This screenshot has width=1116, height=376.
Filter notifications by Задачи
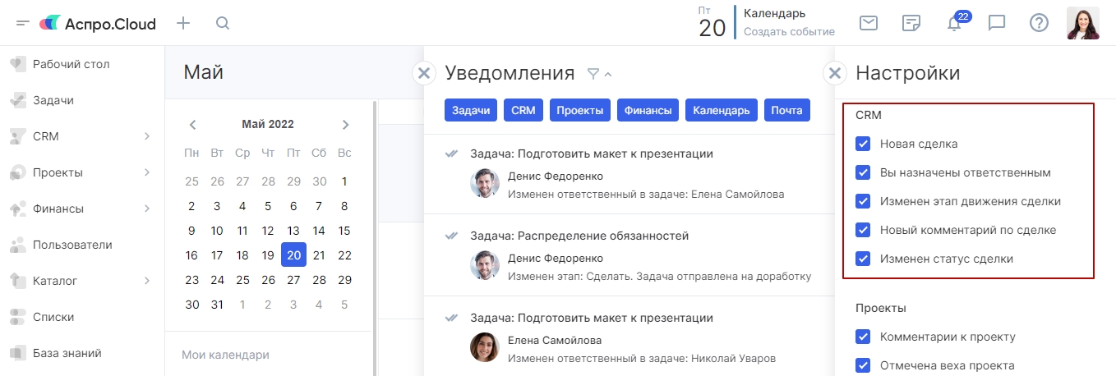pos(471,110)
